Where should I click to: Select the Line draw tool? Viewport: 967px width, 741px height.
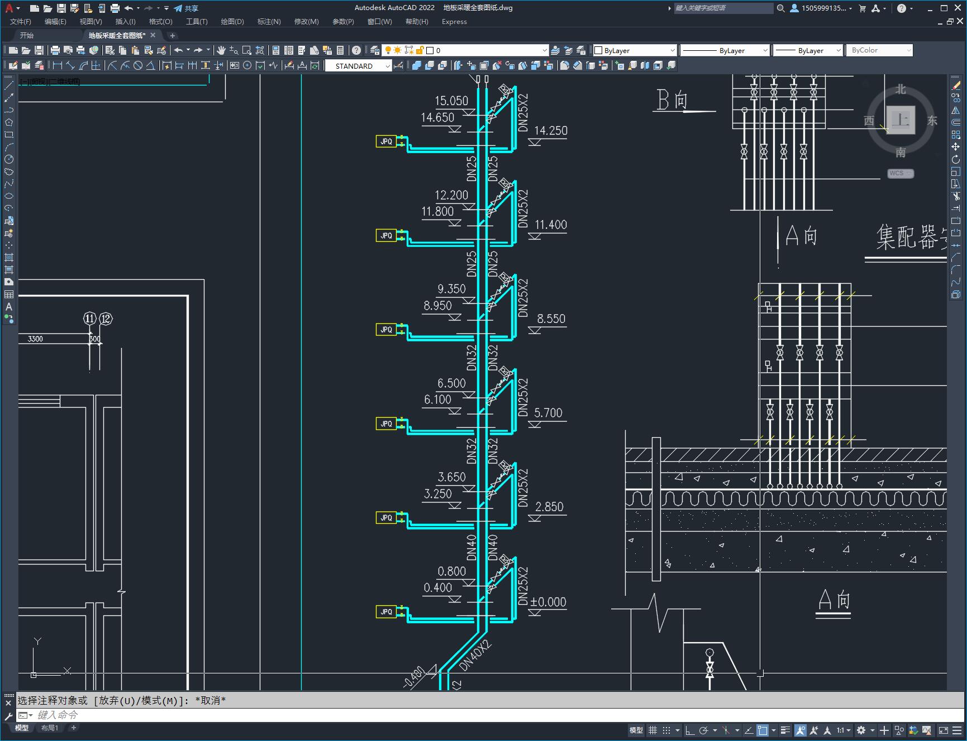tap(9, 85)
